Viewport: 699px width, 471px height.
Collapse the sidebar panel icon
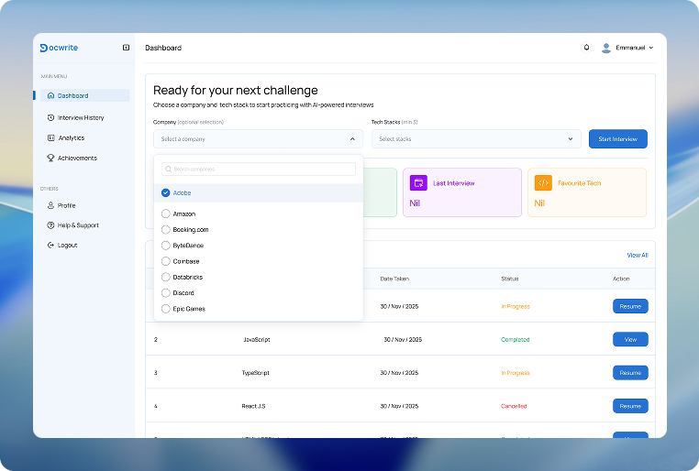[x=127, y=48]
